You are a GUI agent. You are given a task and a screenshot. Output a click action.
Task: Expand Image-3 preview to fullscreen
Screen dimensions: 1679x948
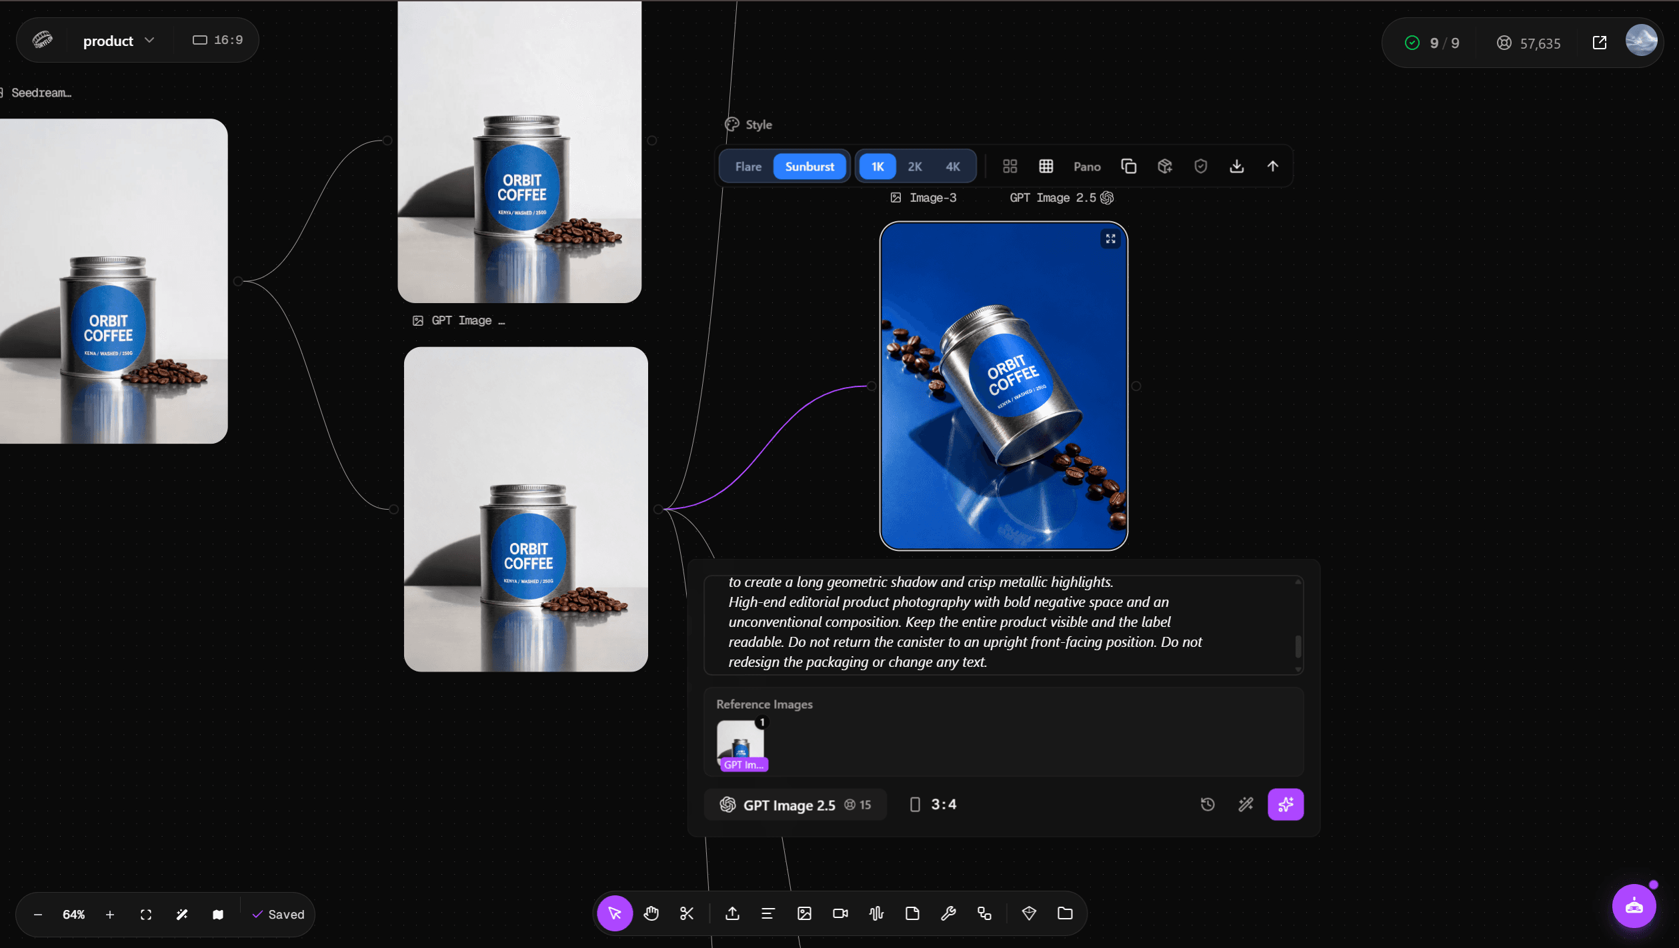(x=1110, y=238)
